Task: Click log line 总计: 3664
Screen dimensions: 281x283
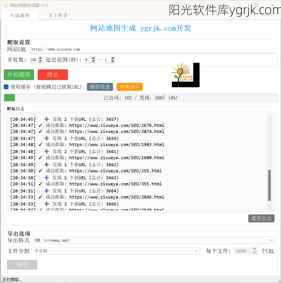Action: coord(64,191)
